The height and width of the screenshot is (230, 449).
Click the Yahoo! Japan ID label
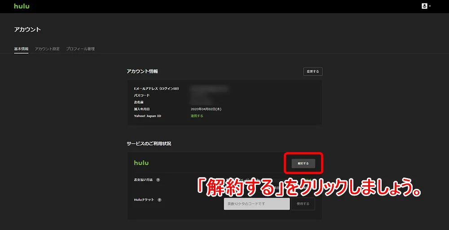coord(147,116)
